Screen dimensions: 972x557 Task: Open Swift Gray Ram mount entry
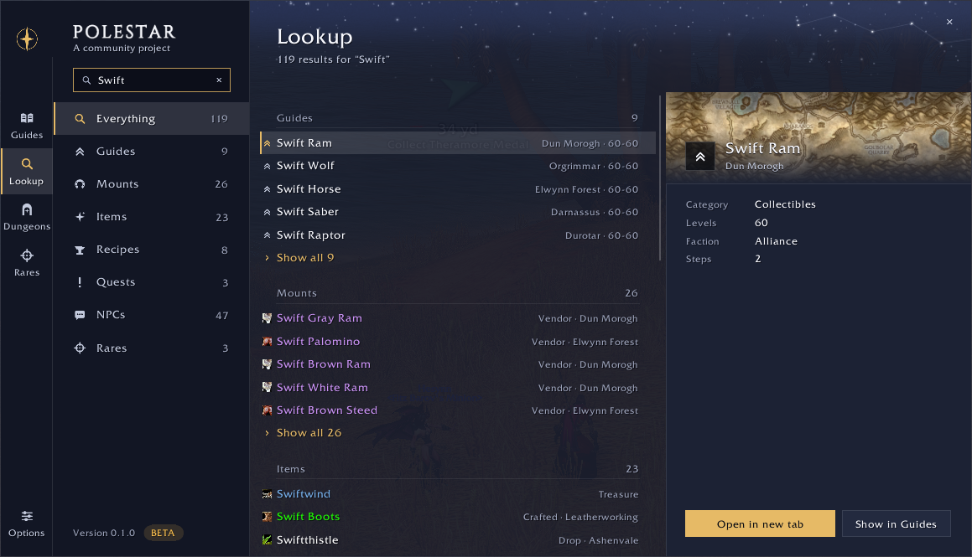coord(457,318)
